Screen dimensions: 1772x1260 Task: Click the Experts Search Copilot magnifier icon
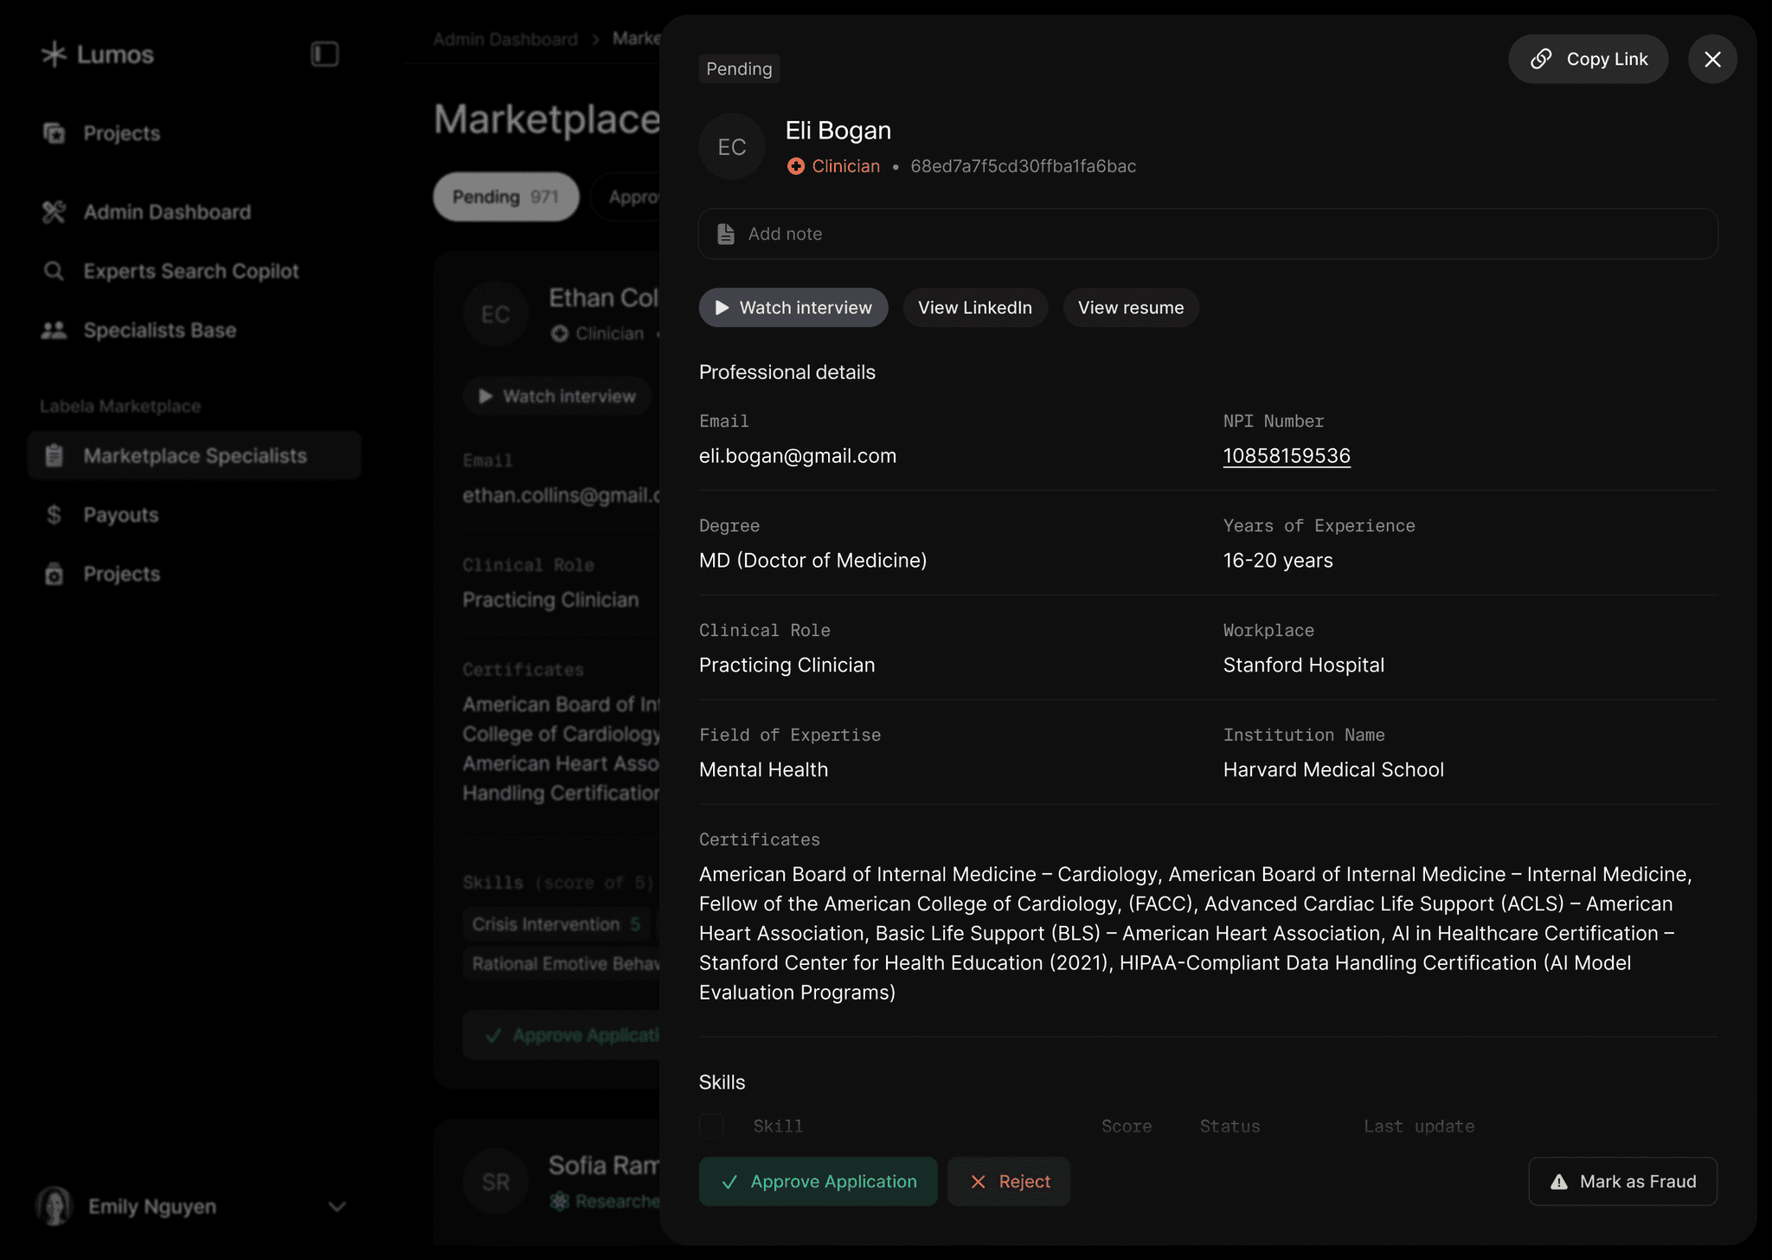[54, 271]
